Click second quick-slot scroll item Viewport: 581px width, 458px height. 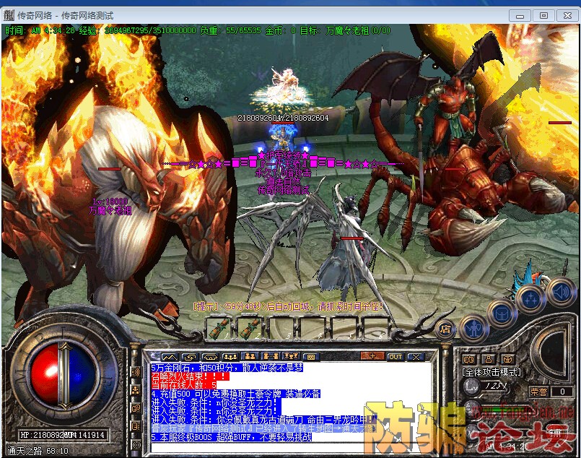pos(251,329)
